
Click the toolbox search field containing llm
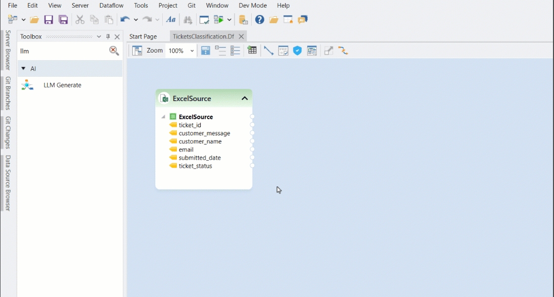pos(61,51)
